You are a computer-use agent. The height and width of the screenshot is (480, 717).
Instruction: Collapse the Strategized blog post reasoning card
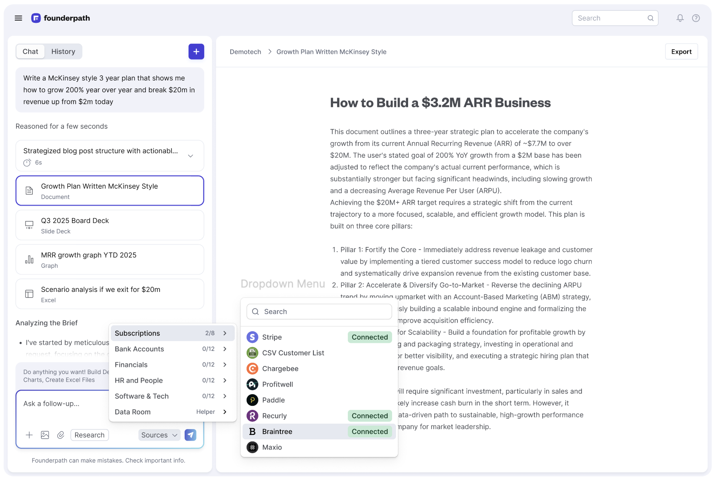[x=191, y=156]
